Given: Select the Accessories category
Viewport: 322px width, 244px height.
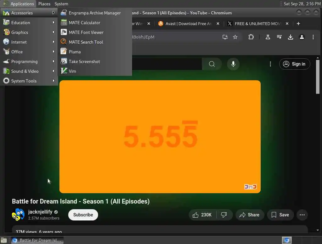Looking at the screenshot, I should click(x=29, y=13).
